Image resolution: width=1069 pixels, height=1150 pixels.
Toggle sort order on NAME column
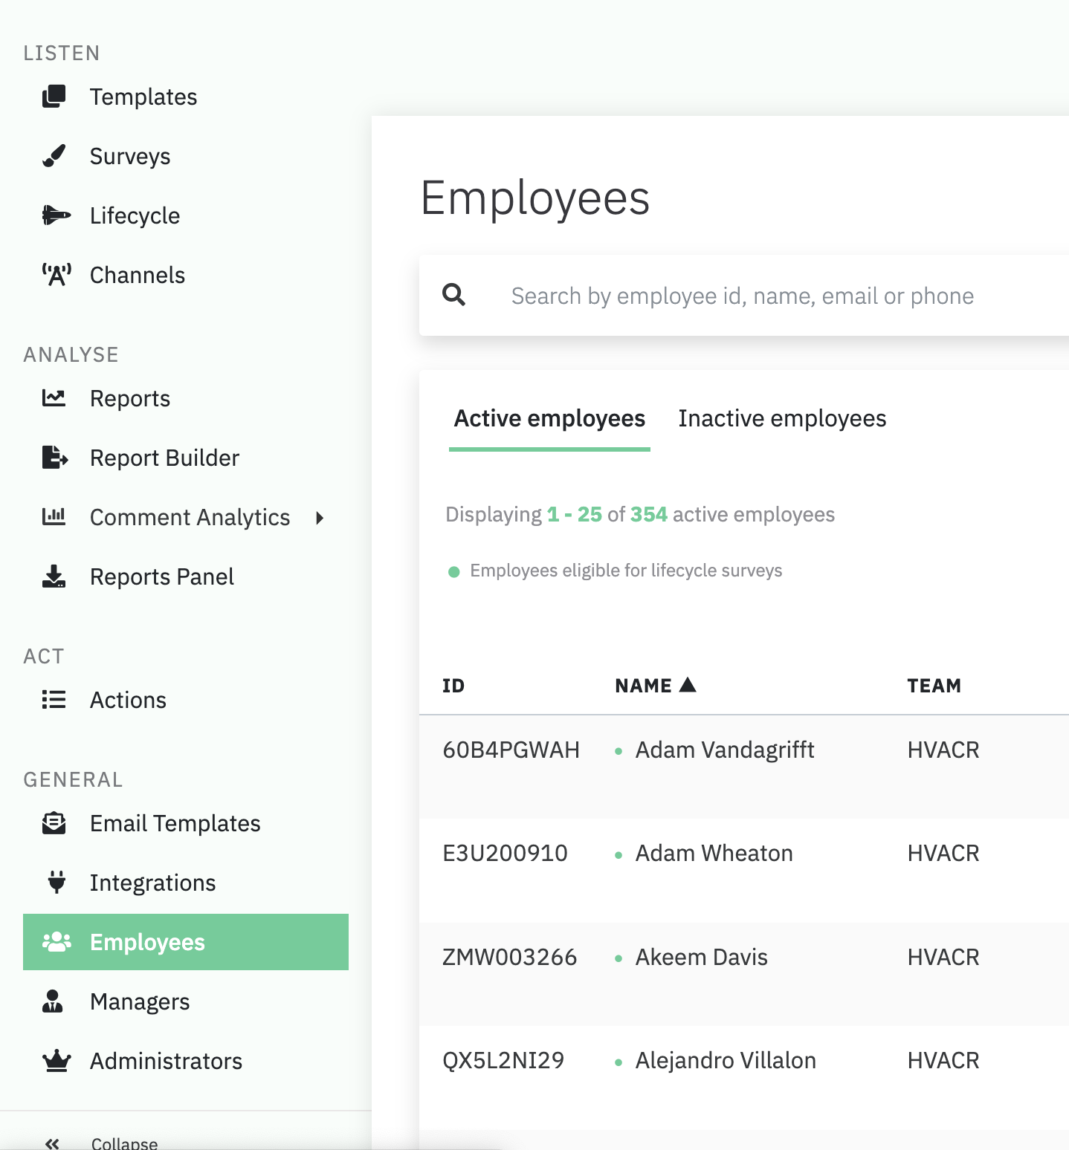[655, 686]
